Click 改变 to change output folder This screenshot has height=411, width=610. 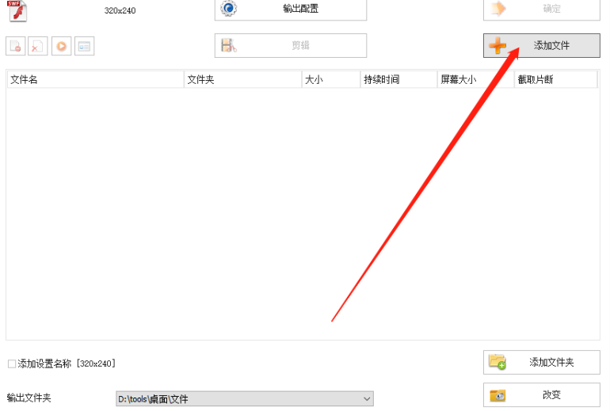(542, 395)
